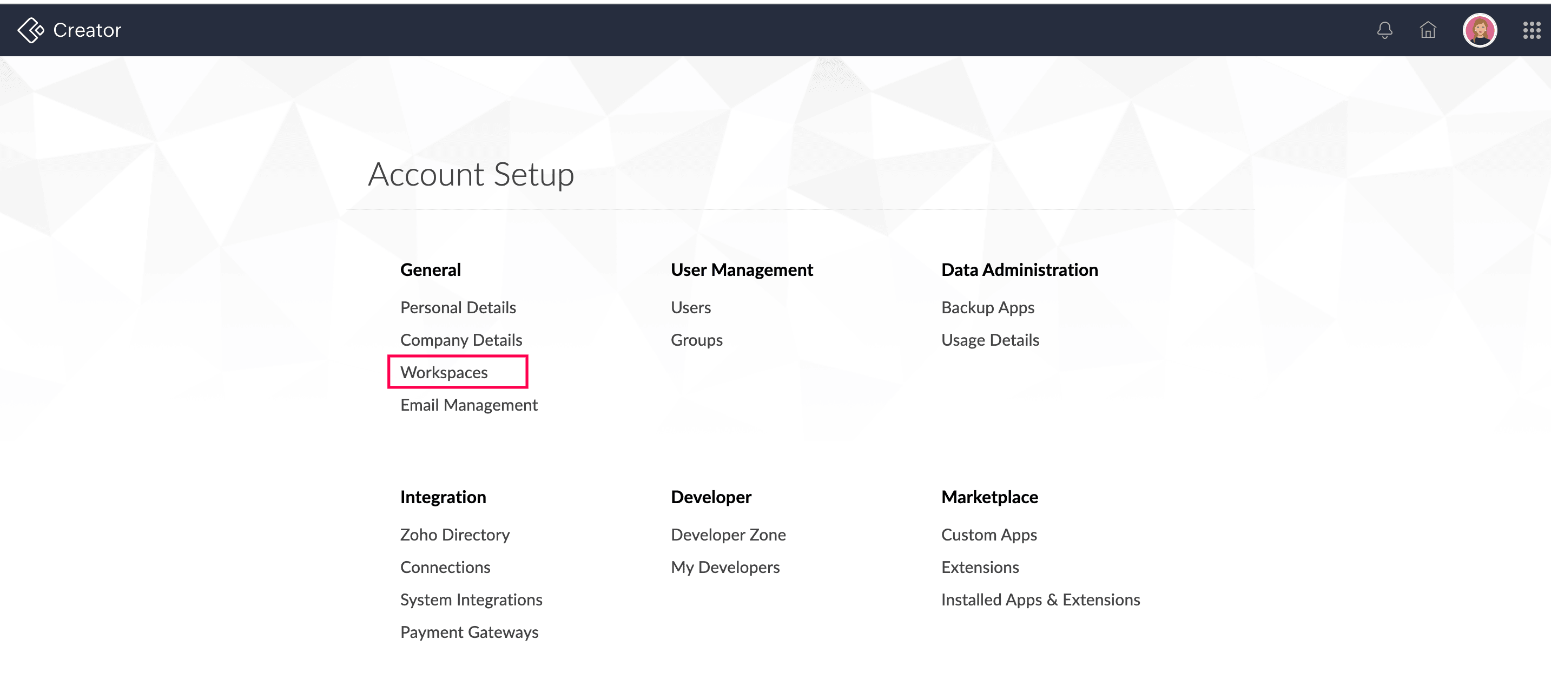Image resolution: width=1551 pixels, height=692 pixels.
Task: View Installed Apps & Extensions
Action: tap(1040, 599)
